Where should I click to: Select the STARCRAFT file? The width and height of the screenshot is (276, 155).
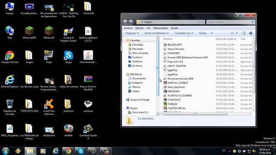[x=174, y=100]
